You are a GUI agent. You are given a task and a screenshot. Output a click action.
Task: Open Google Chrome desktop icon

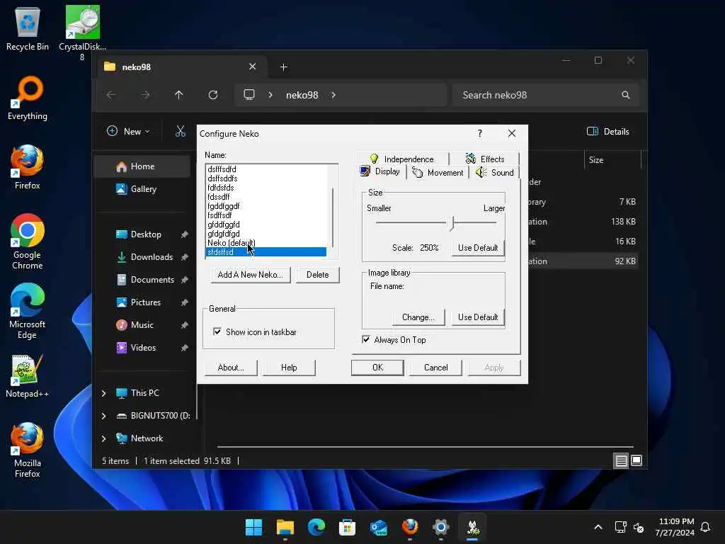pyautogui.click(x=28, y=242)
